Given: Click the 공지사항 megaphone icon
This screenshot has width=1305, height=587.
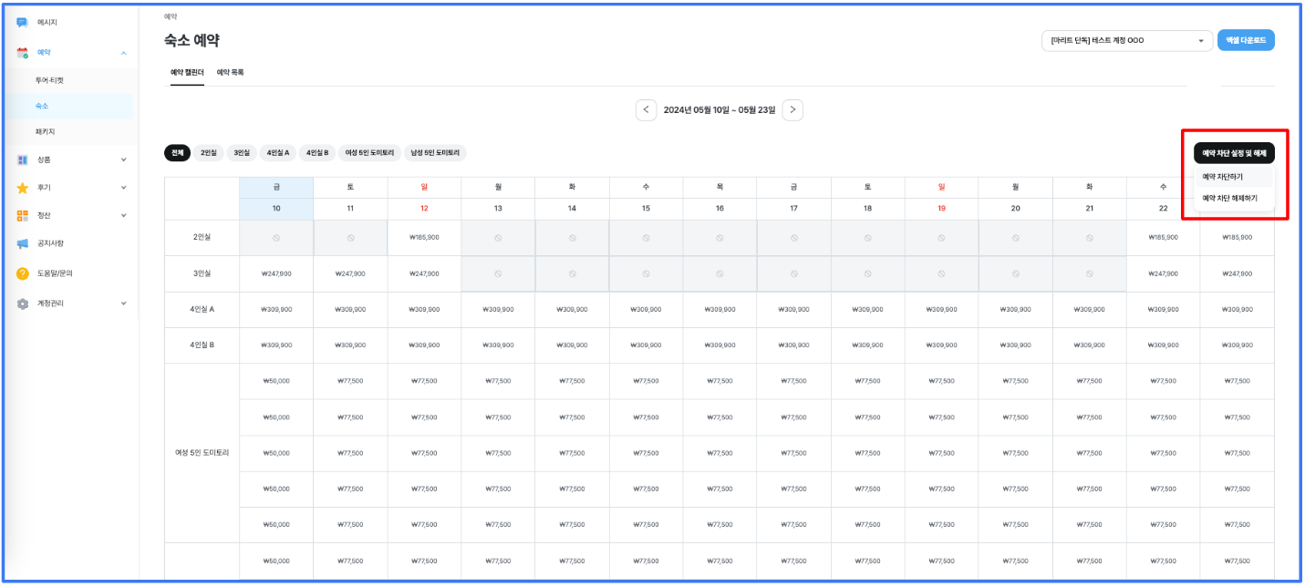Looking at the screenshot, I should coord(23,243).
